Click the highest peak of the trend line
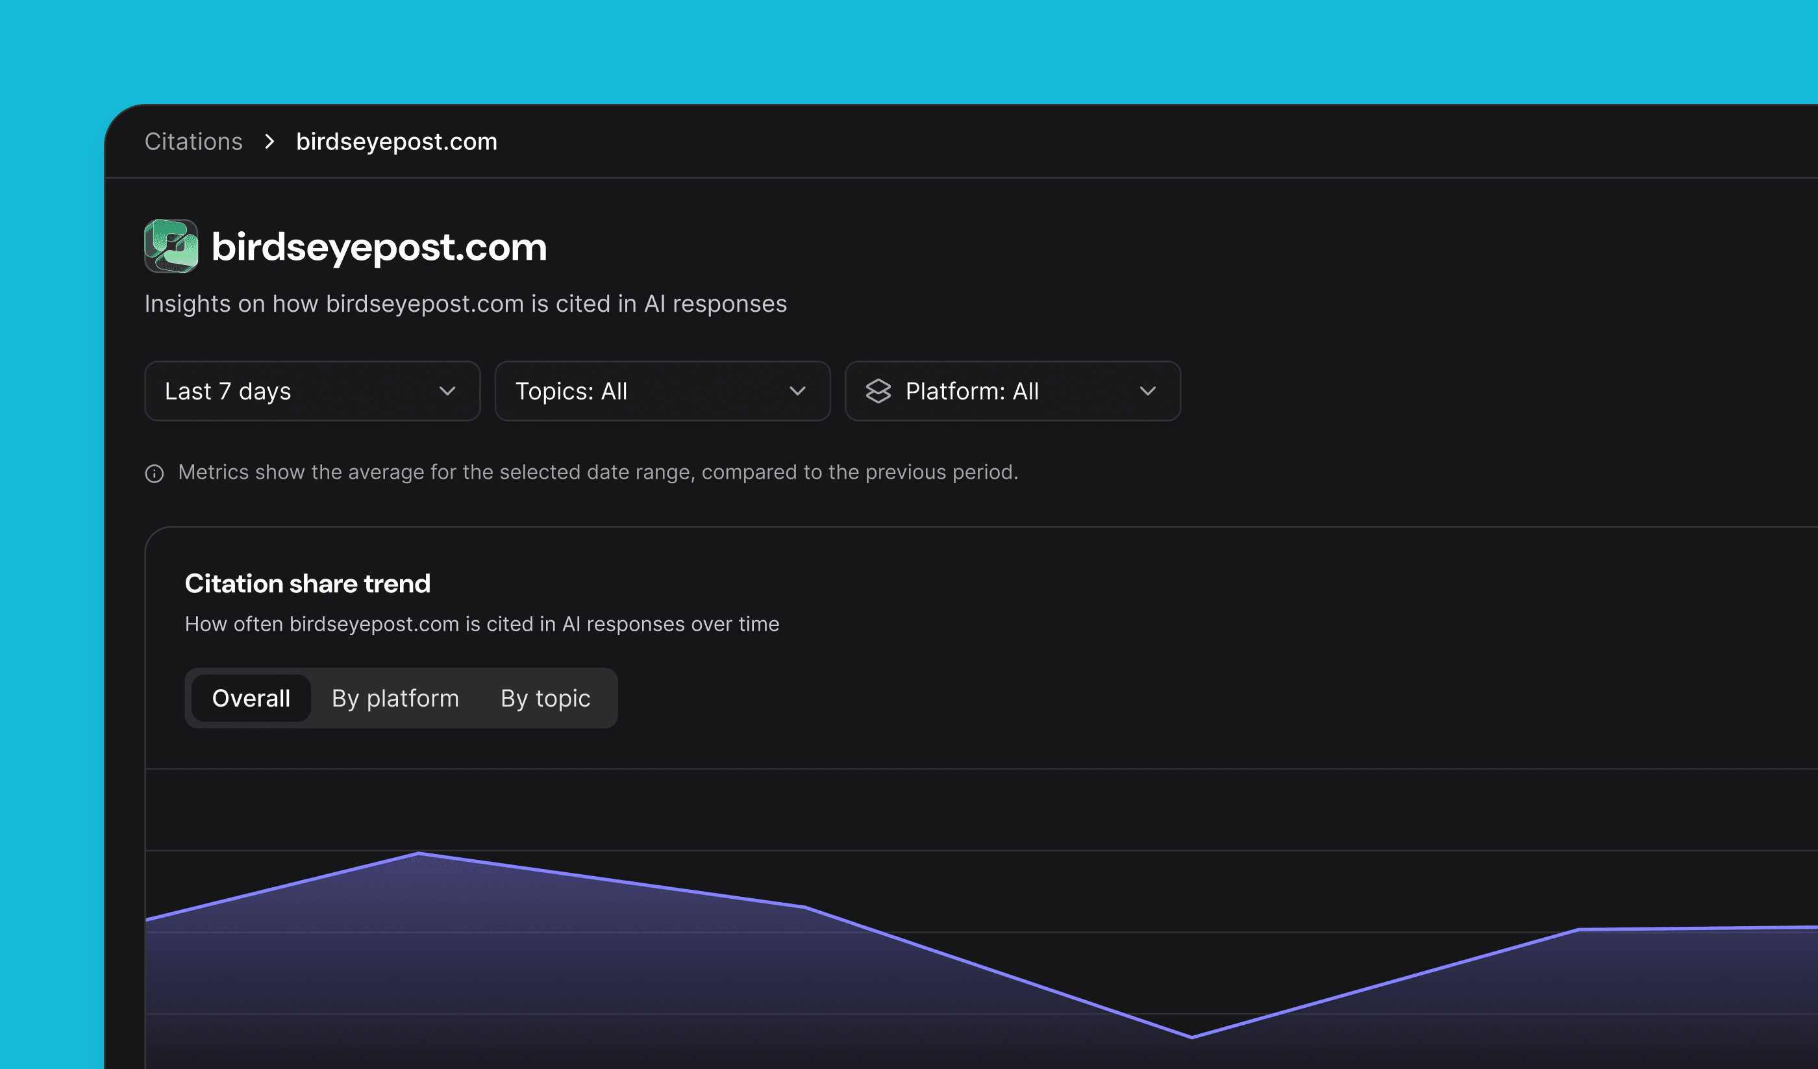 pyautogui.click(x=418, y=853)
